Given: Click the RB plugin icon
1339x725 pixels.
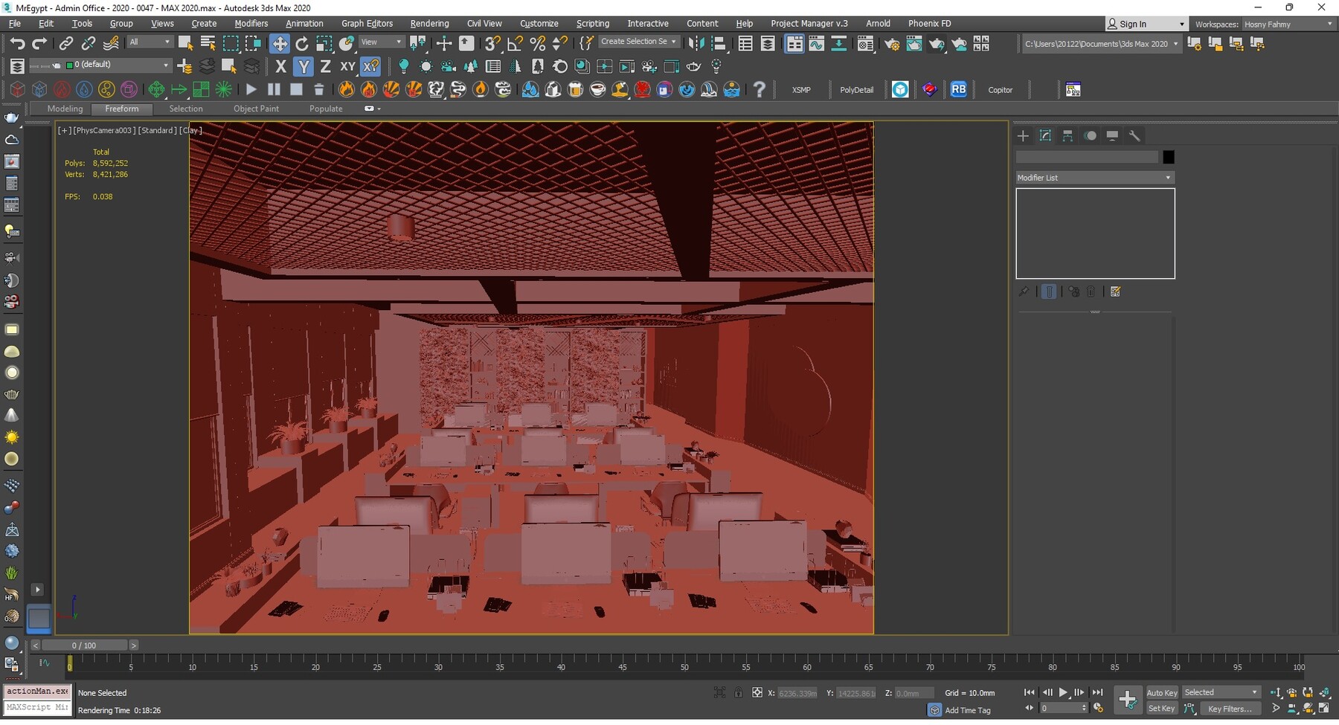Looking at the screenshot, I should click(958, 90).
